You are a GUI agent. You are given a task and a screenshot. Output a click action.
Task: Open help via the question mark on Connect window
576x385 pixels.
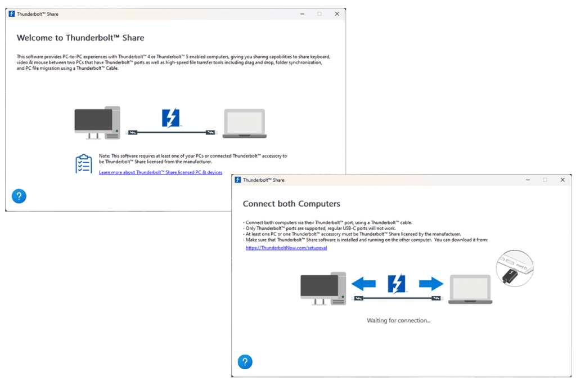click(x=245, y=362)
